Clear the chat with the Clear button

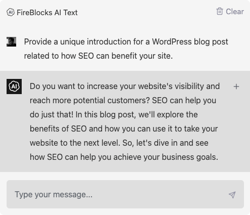click(230, 12)
